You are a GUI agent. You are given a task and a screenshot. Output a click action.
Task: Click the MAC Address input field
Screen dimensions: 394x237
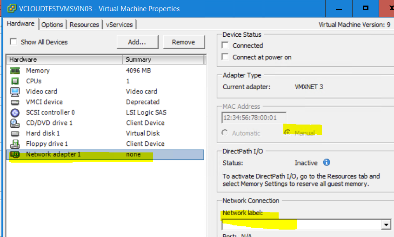254,118
